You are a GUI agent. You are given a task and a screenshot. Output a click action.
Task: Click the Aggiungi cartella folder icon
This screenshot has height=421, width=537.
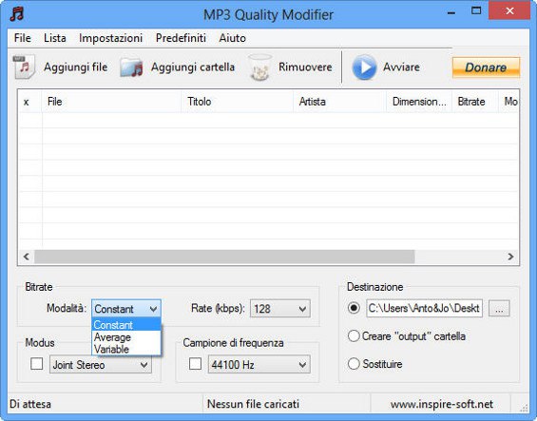[x=131, y=67]
